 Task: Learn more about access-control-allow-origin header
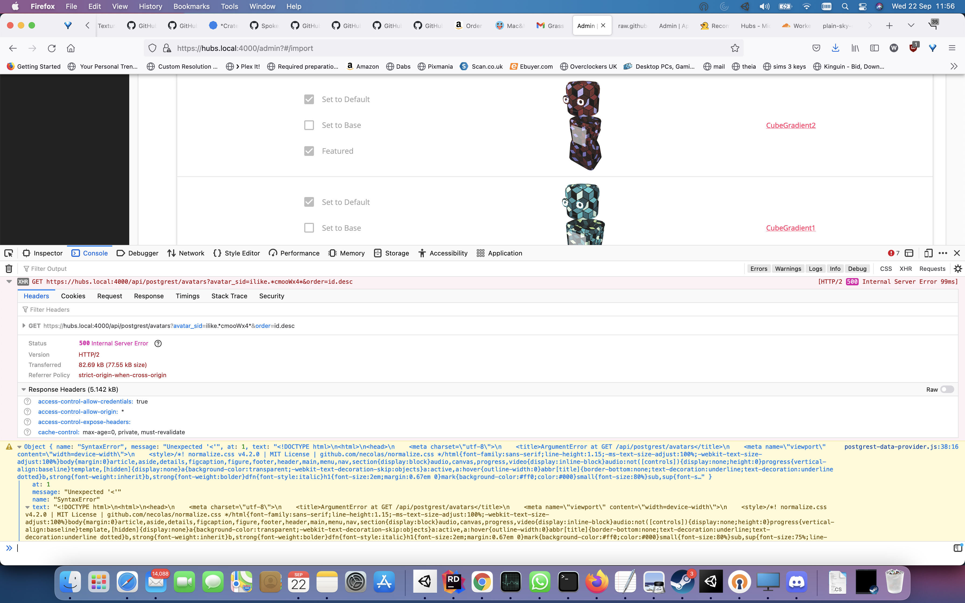point(27,412)
